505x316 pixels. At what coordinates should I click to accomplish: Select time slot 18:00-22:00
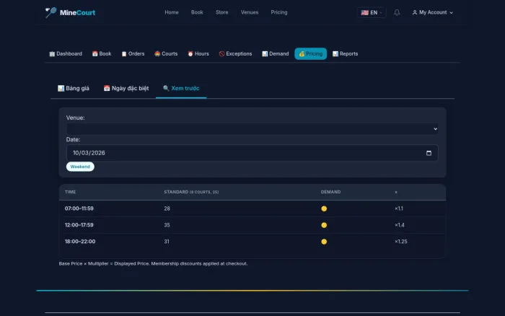(80, 241)
